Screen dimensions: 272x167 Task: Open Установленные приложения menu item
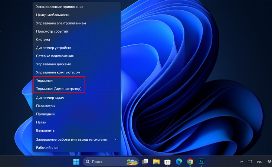(76, 7)
